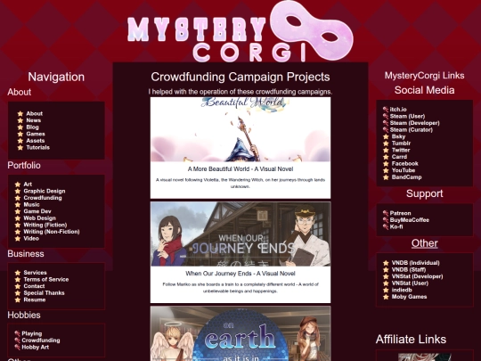This screenshot has width=481, height=361.
Task: Open the About link in Navigation
Action: coord(34,113)
